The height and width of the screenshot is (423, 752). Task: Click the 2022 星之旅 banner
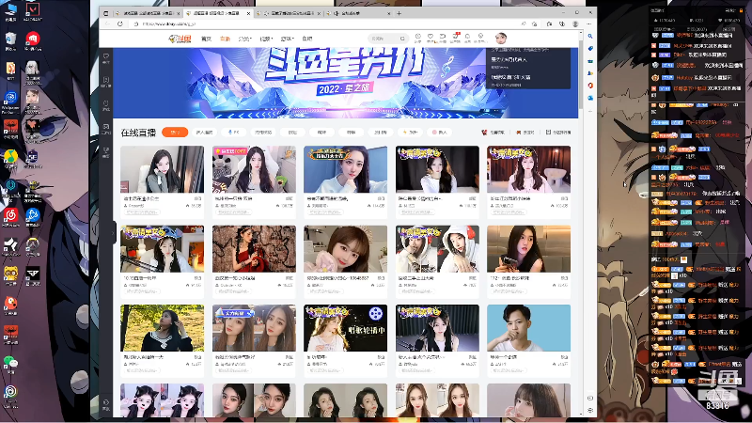(345, 83)
